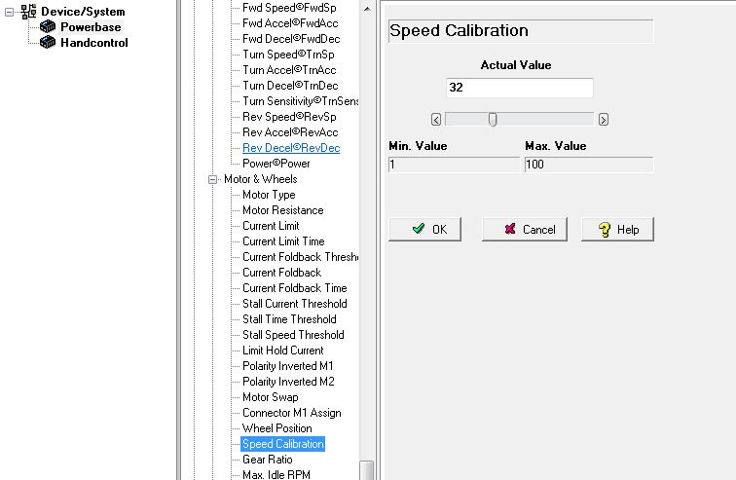Choose Current Limit in the tree
The height and width of the screenshot is (480, 736).
pyautogui.click(x=271, y=226)
